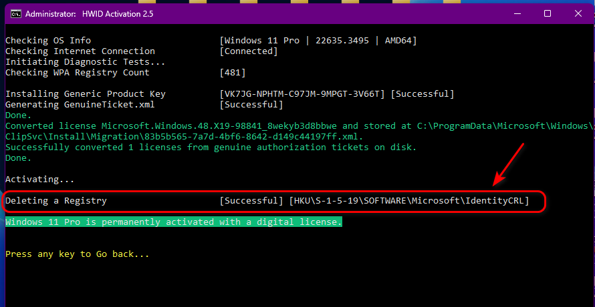595x307 pixels.
Task: Click the 'Checking OS Info' line
Action: tap(48, 41)
